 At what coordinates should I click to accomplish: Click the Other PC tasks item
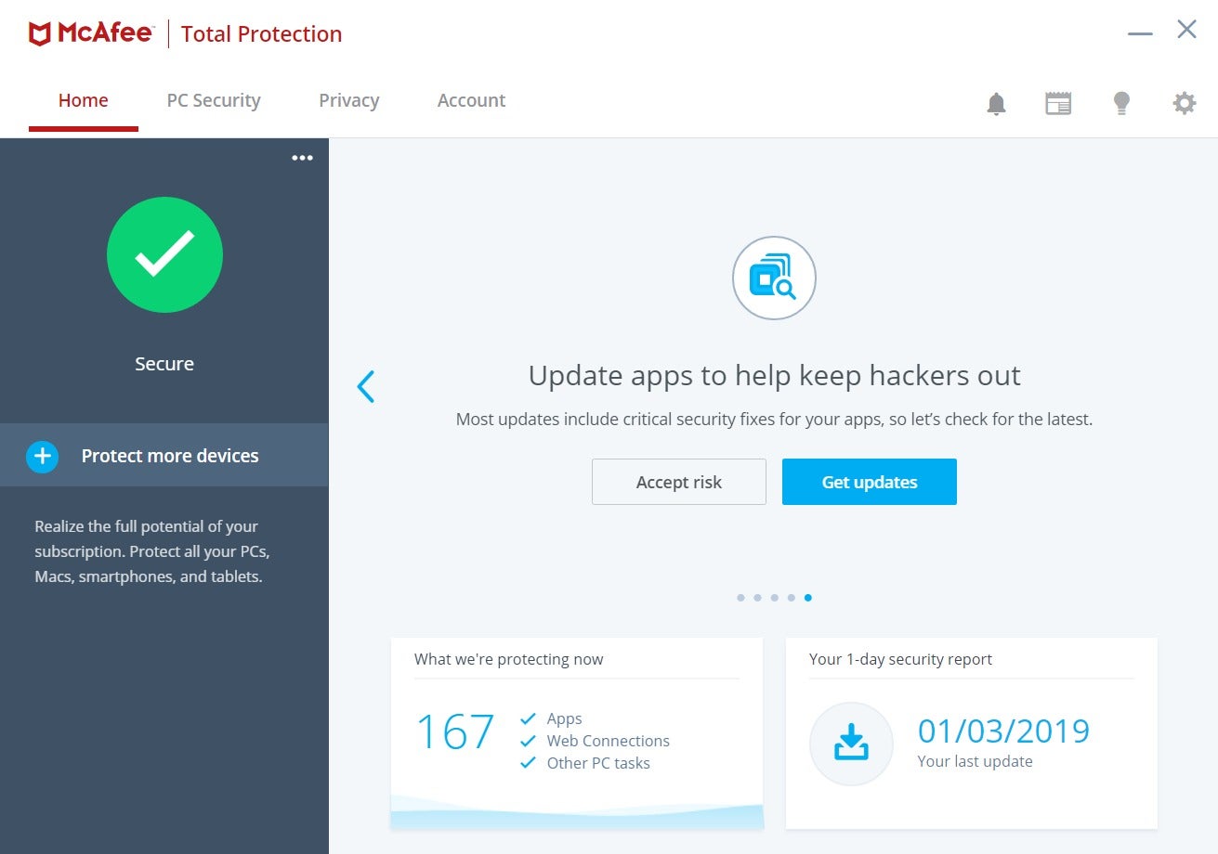(584, 763)
